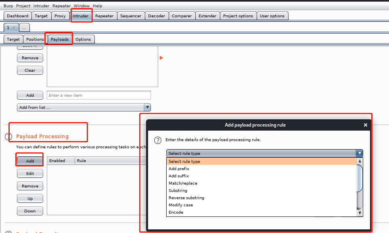Viewport: 389px width, 233px height.
Task: Open the Project menu
Action: click(23, 6)
